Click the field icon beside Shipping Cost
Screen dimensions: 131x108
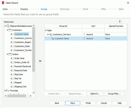pyautogui.click(x=12, y=87)
